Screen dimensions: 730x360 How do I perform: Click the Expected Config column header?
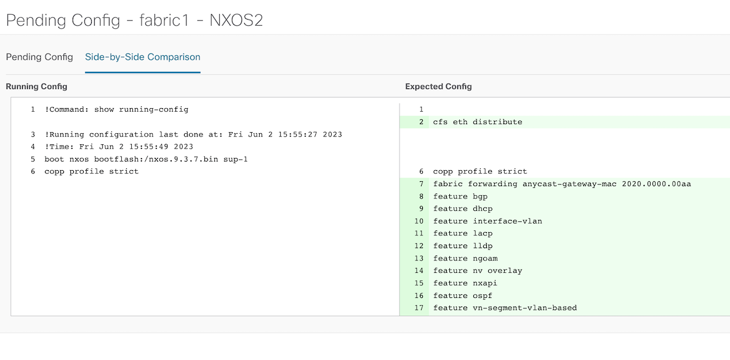438,87
